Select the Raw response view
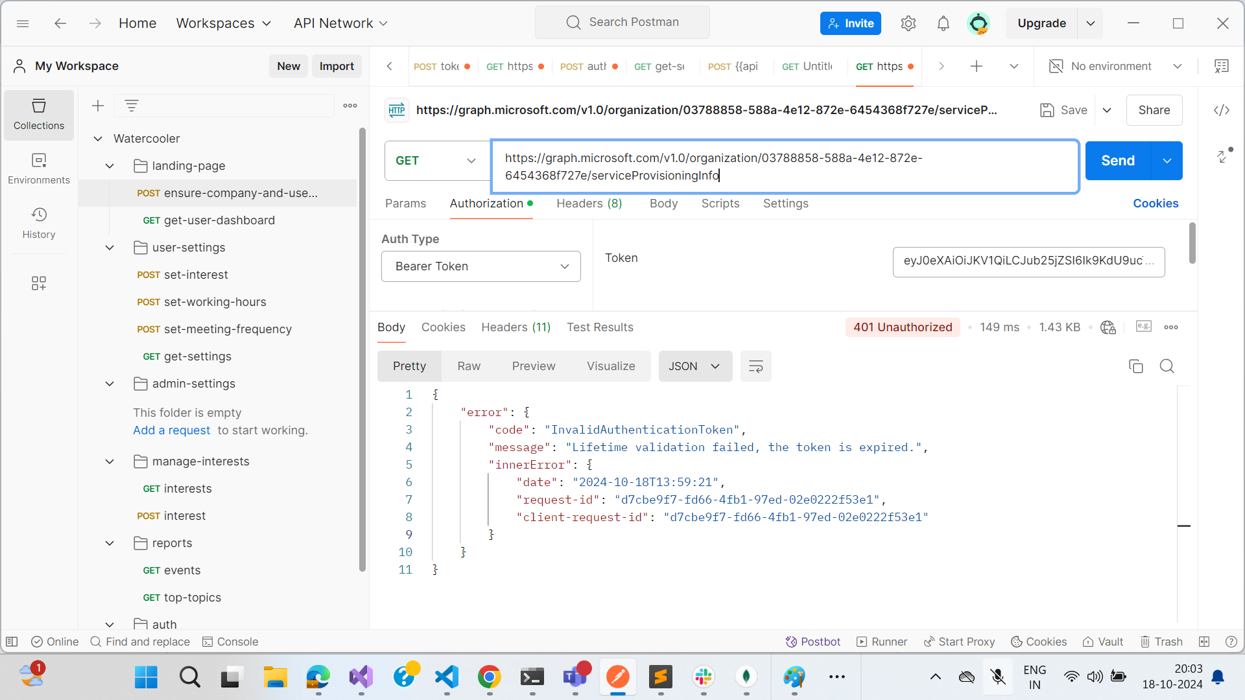This screenshot has width=1245, height=700. tap(469, 366)
